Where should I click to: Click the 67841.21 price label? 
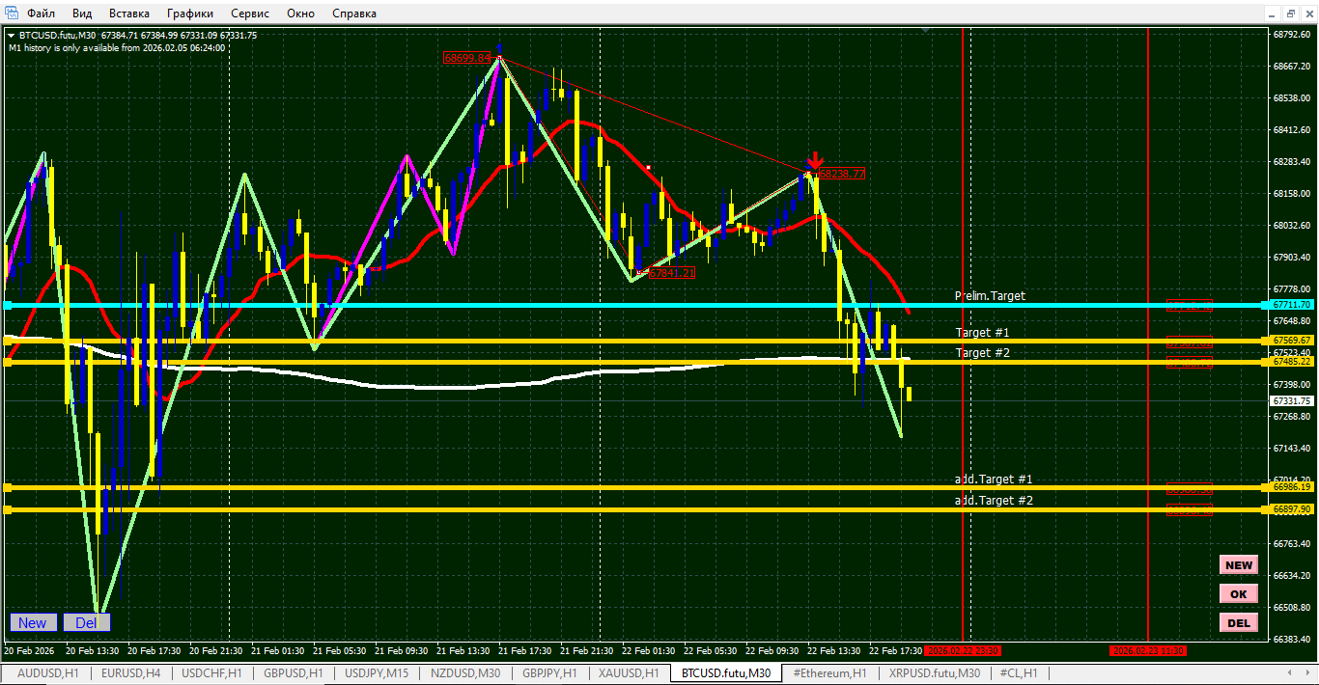pyautogui.click(x=672, y=273)
